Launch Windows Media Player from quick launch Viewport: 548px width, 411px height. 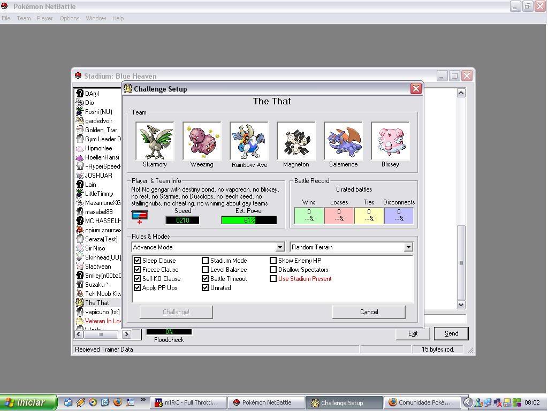93,402
